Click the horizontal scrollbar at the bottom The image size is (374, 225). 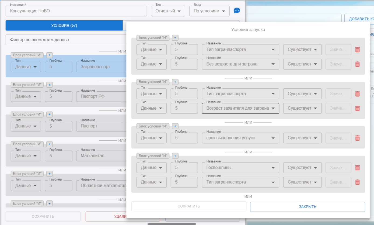tap(172, 224)
